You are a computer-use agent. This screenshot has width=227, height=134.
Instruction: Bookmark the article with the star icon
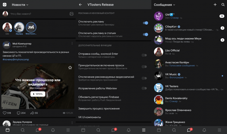click(70, 68)
